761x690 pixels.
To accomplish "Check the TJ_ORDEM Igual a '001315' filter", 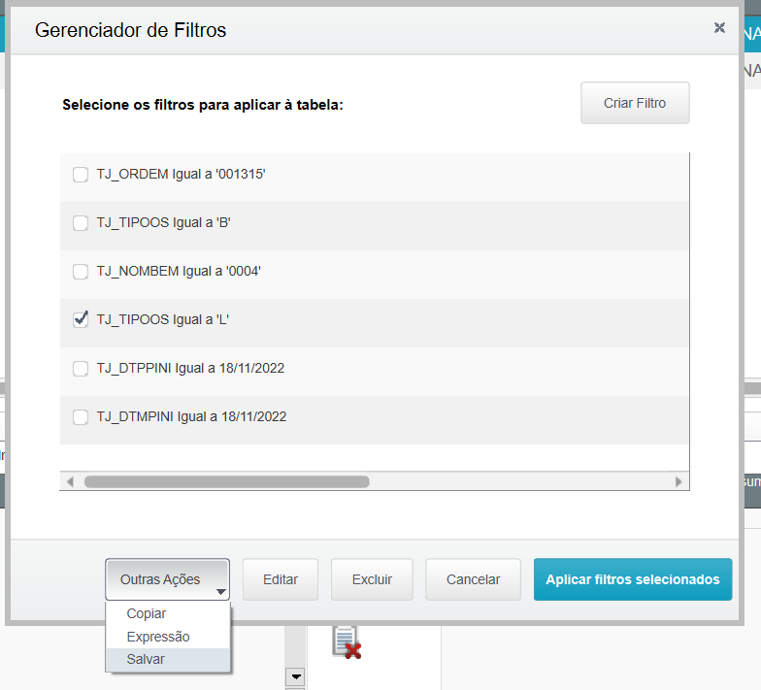I will [81, 175].
